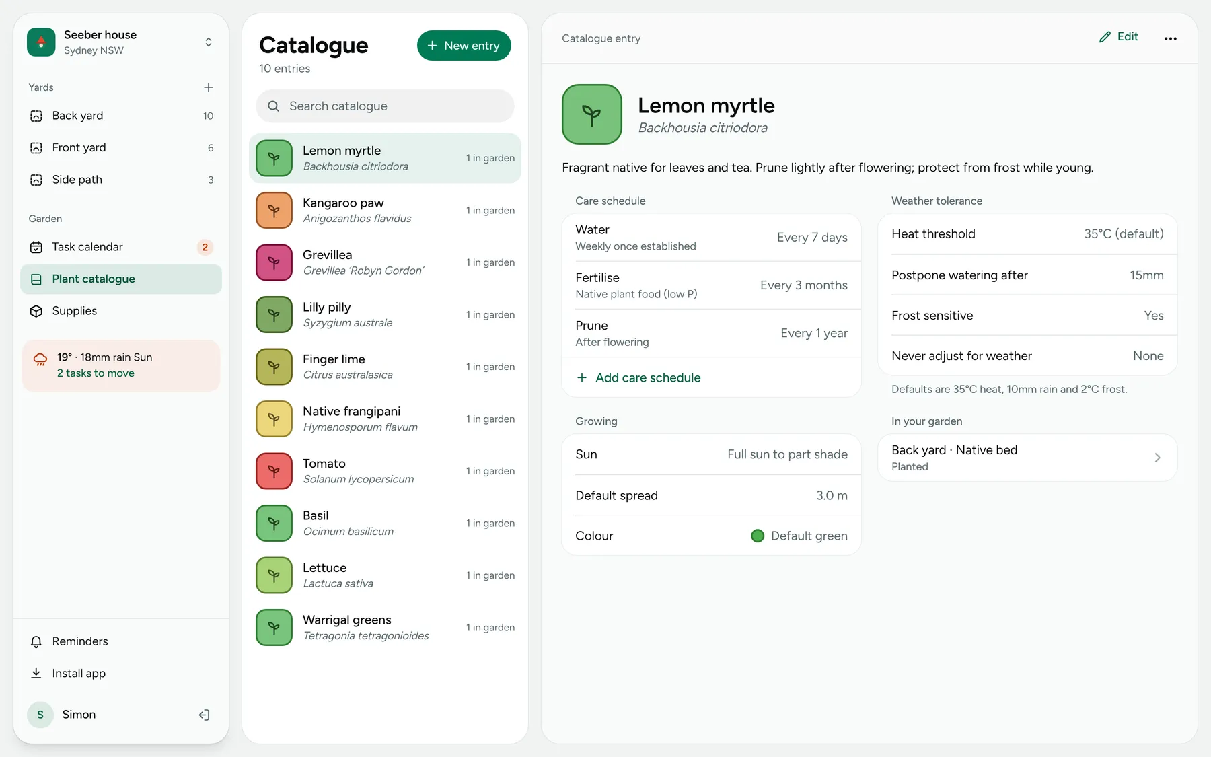
Task: Open the Prune care schedule row
Action: pyautogui.click(x=711, y=333)
